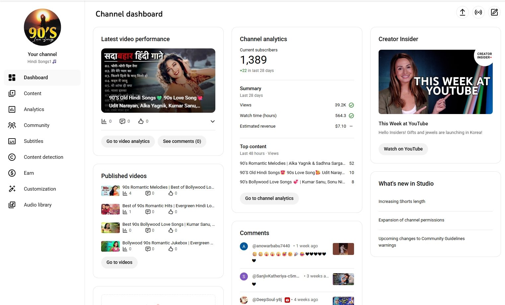
Task: Click Go to channel analytics button
Action: pos(269,198)
